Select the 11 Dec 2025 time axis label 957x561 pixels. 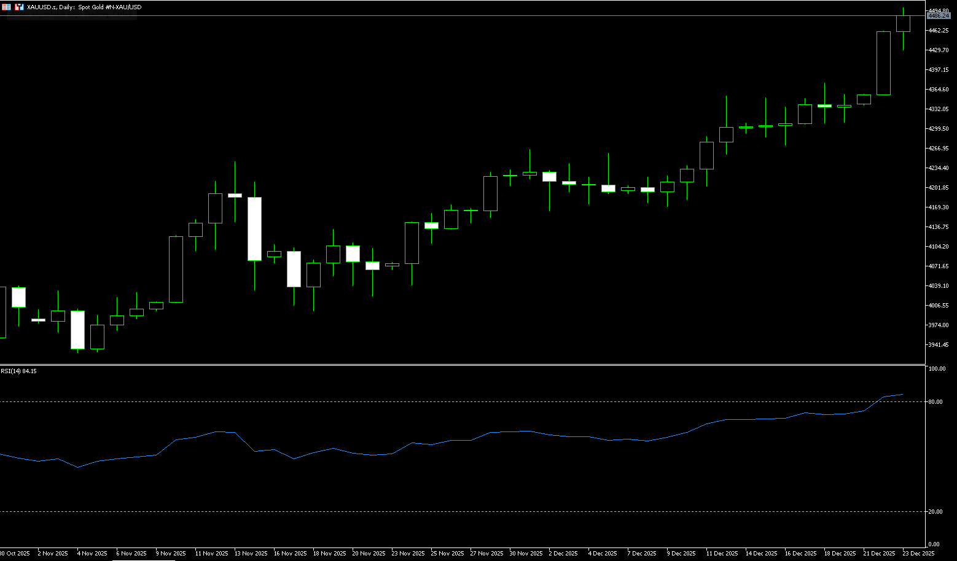tap(722, 554)
